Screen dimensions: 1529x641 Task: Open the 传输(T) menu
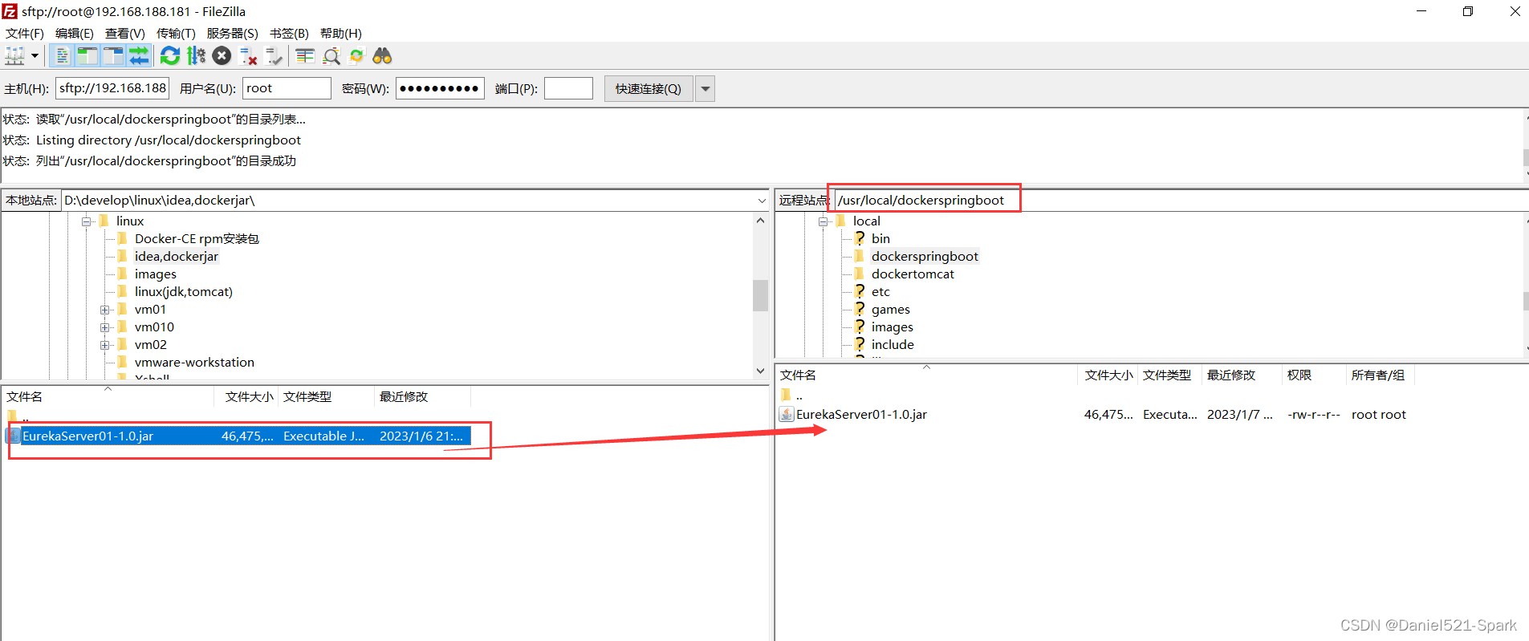click(x=176, y=33)
